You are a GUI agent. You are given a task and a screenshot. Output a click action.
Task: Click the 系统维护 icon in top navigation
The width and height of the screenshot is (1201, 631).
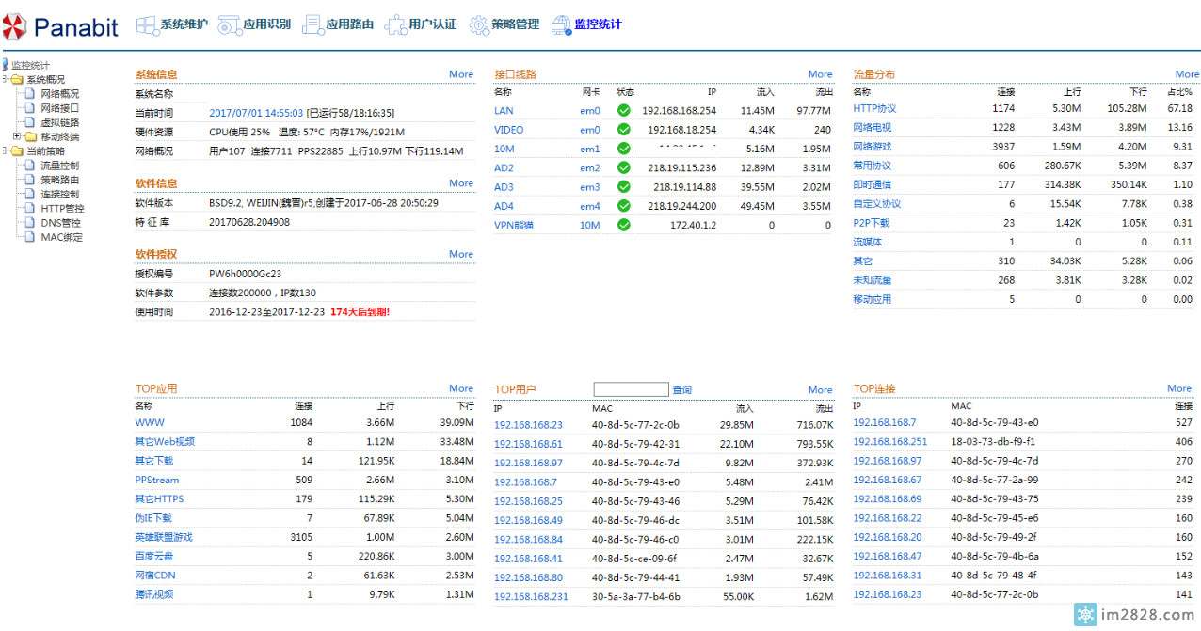[147, 25]
